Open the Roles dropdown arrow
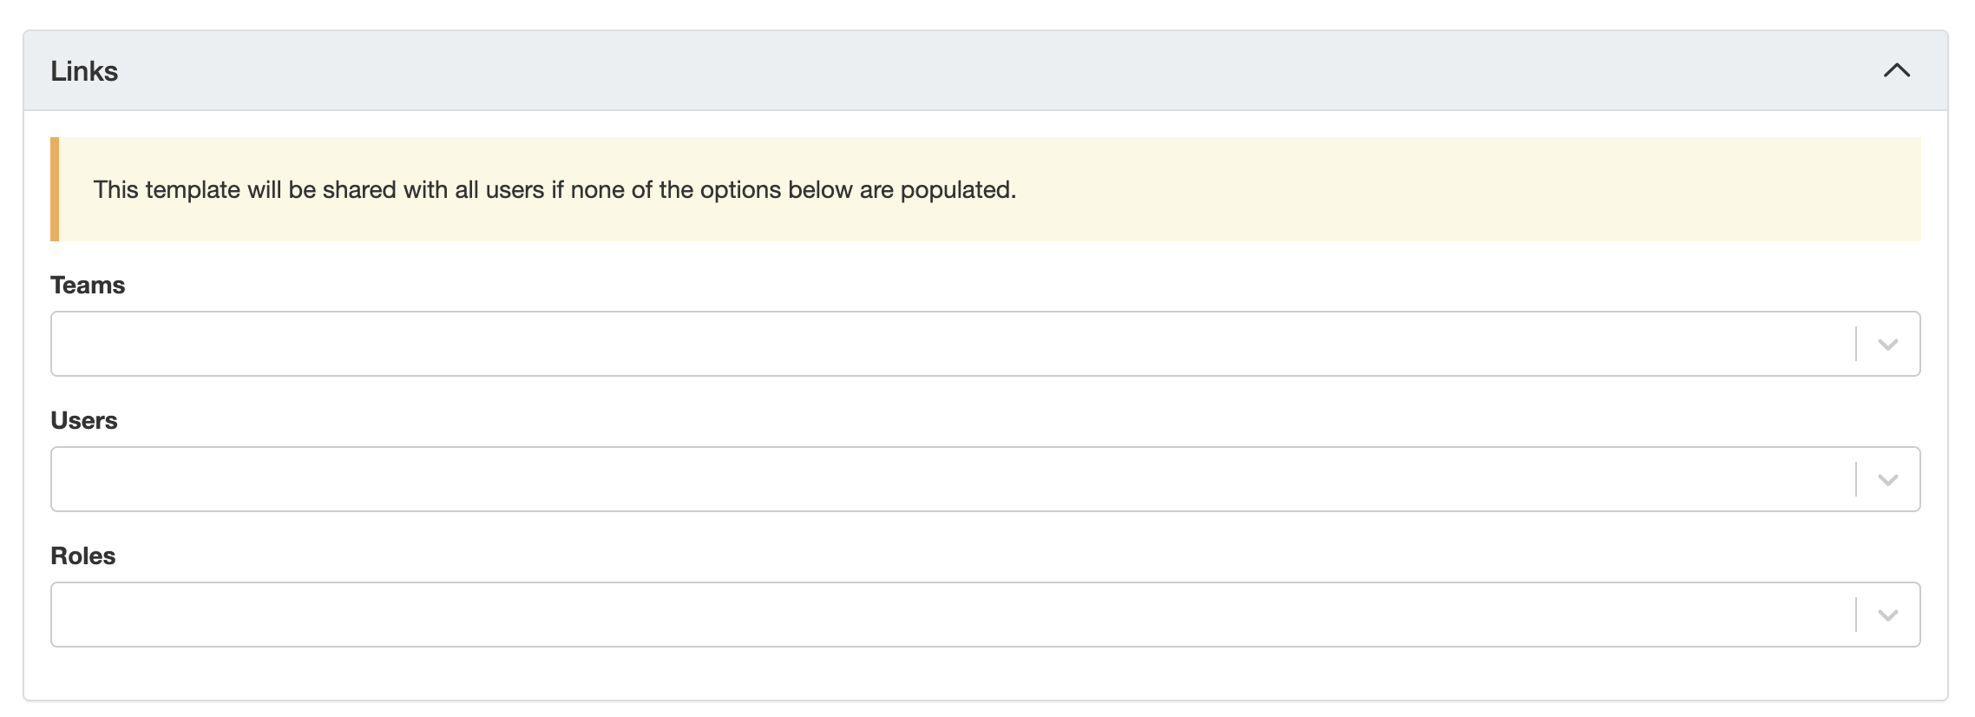 pyautogui.click(x=1887, y=615)
